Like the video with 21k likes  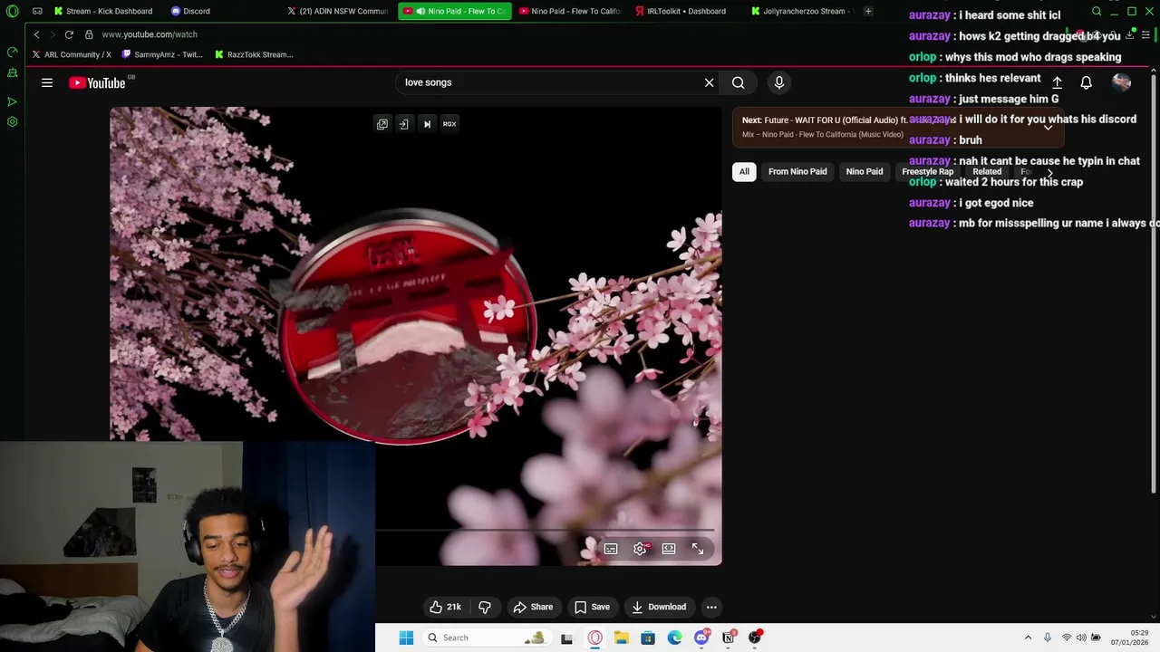[445, 607]
